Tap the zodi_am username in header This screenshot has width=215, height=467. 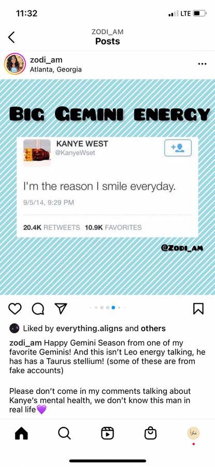click(x=46, y=60)
